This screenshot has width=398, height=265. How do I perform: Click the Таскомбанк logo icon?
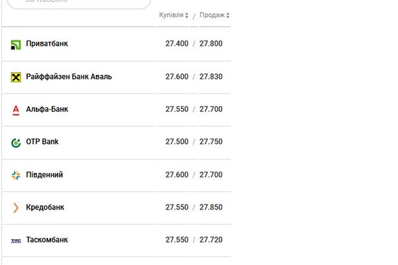16,240
